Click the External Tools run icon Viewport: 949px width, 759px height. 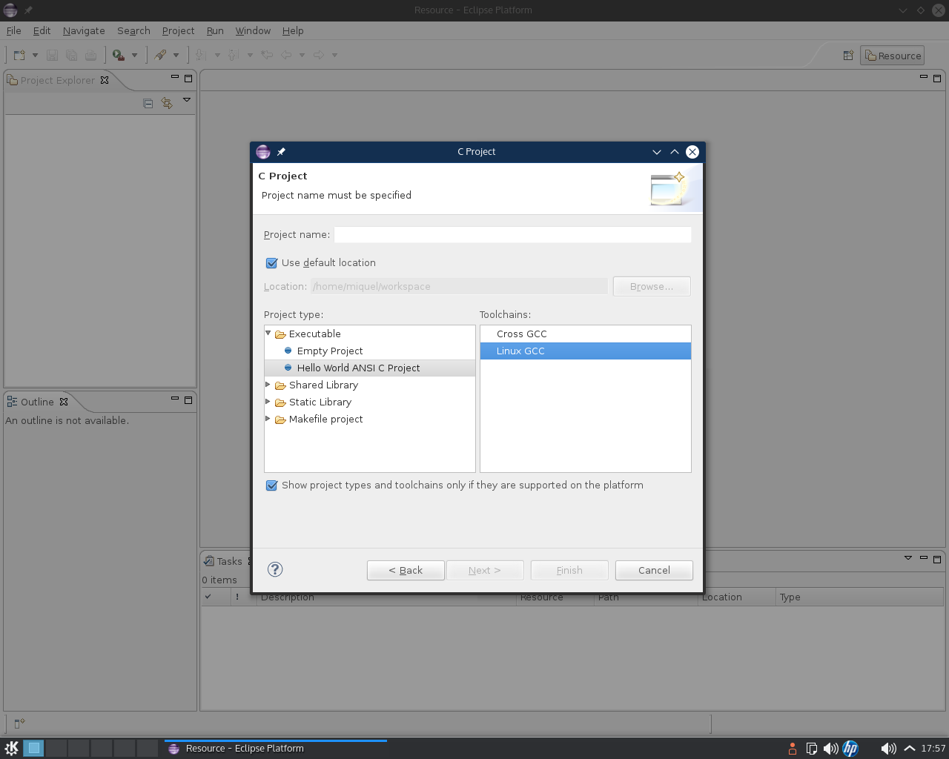119,55
